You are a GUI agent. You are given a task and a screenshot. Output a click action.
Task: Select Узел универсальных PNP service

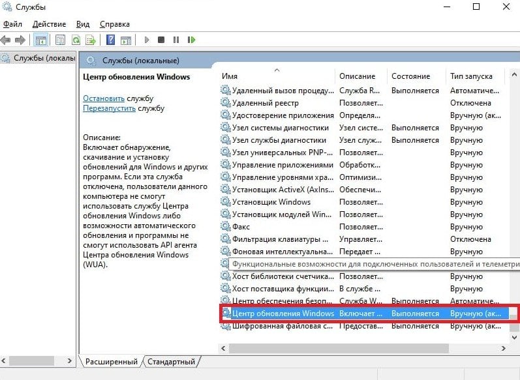pos(363,153)
